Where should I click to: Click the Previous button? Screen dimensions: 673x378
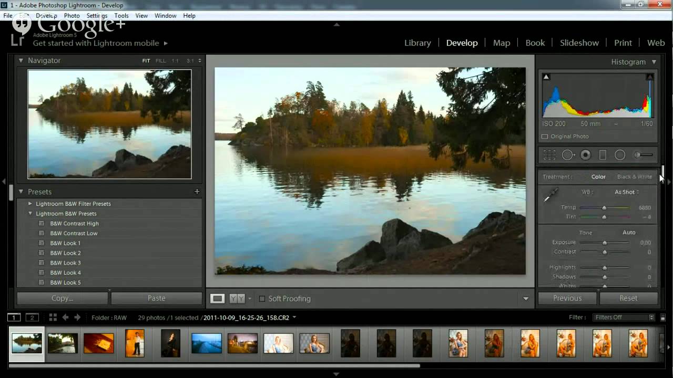[567, 298]
